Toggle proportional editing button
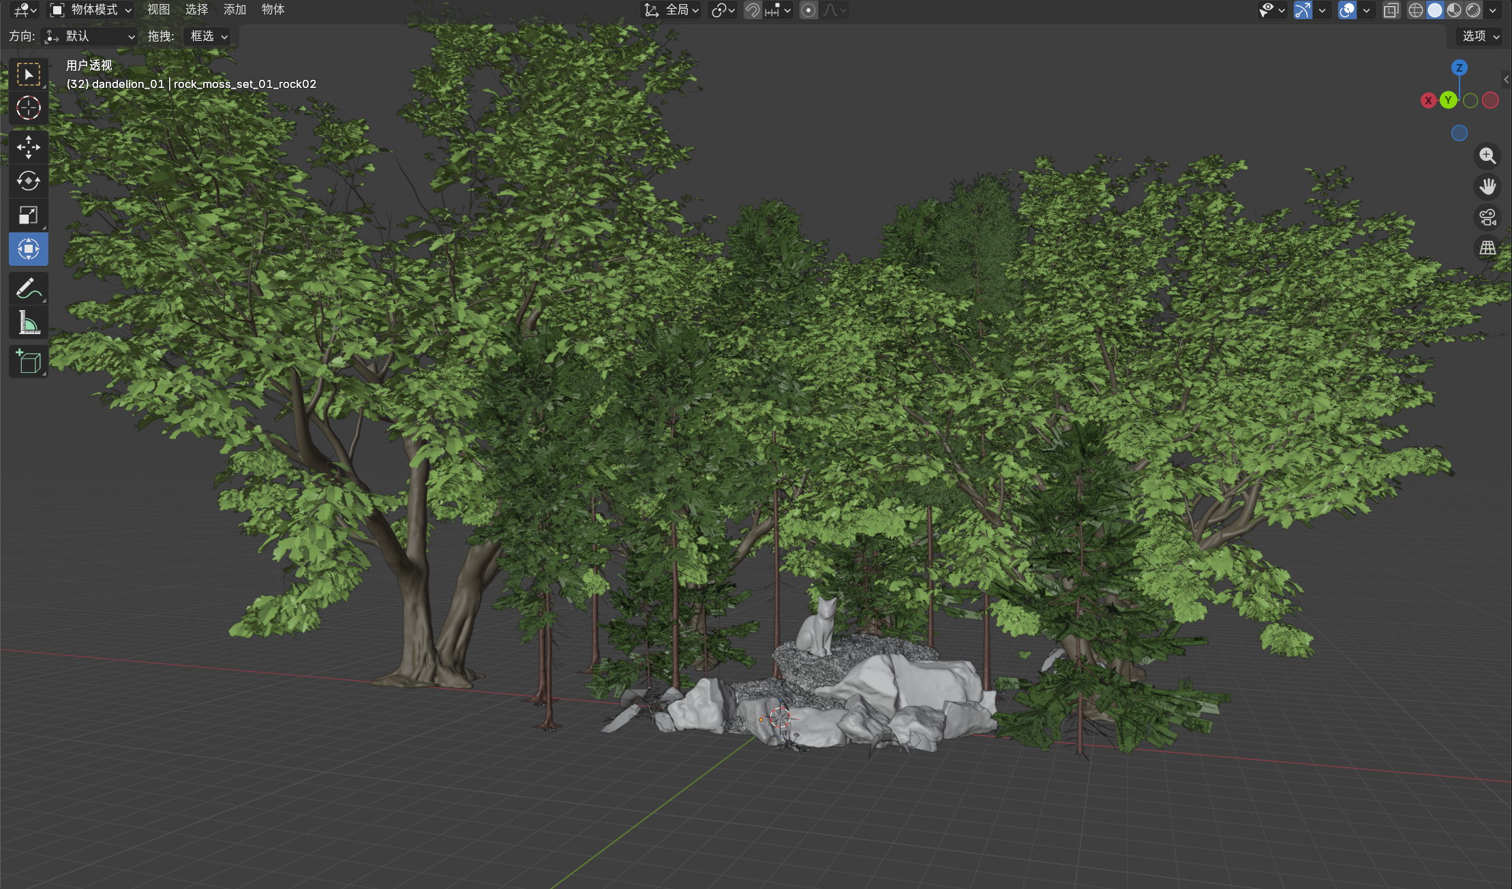1512x889 pixels. pyautogui.click(x=808, y=10)
